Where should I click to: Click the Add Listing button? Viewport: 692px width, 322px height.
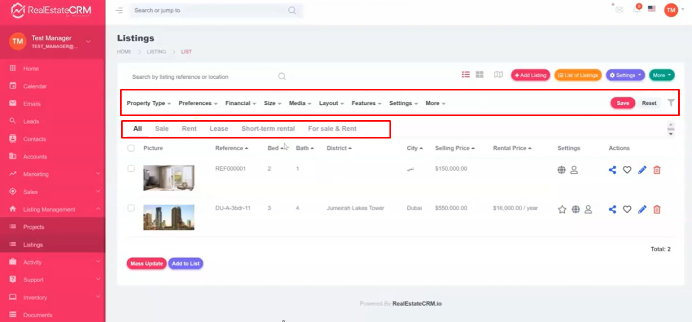pyautogui.click(x=530, y=75)
